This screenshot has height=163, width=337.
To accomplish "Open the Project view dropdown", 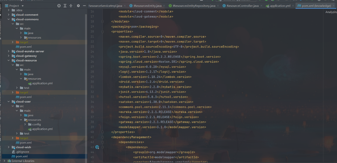I will pos(23,6).
